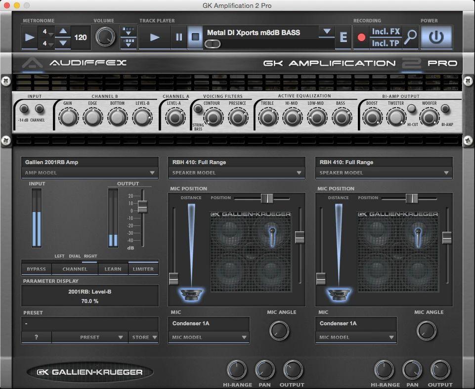Click the left cabinet Distance slider handle
Screen dimensions: 475x389
point(173,279)
